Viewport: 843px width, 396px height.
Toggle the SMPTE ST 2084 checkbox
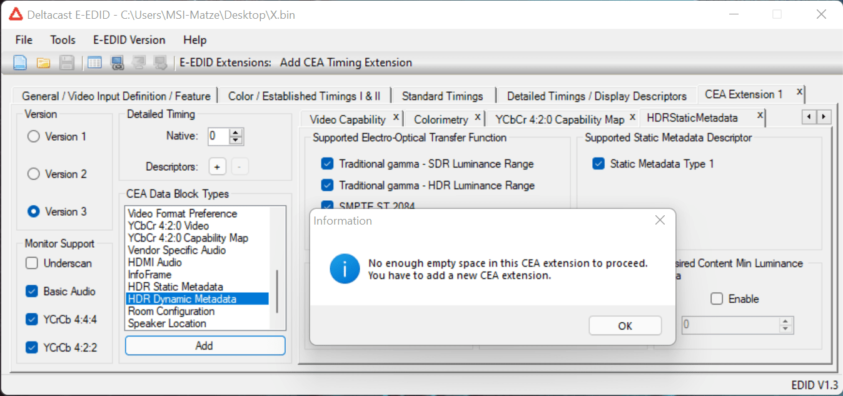coord(327,205)
